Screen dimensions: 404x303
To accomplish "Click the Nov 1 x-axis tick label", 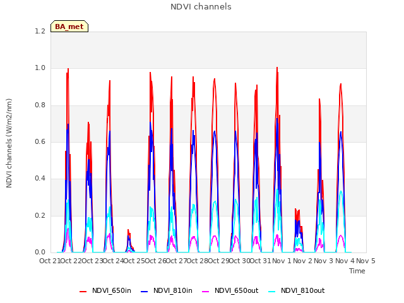I will coord(282,261).
